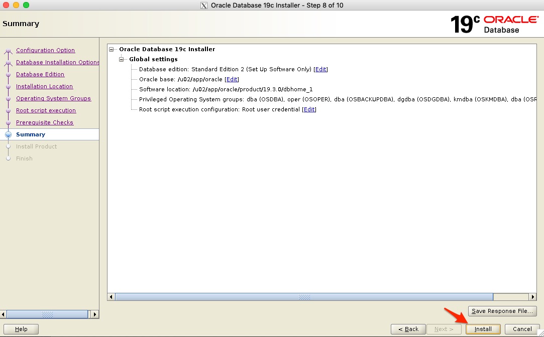Click the yellow minimize window button
544x337 pixels.
(x=16, y=5)
